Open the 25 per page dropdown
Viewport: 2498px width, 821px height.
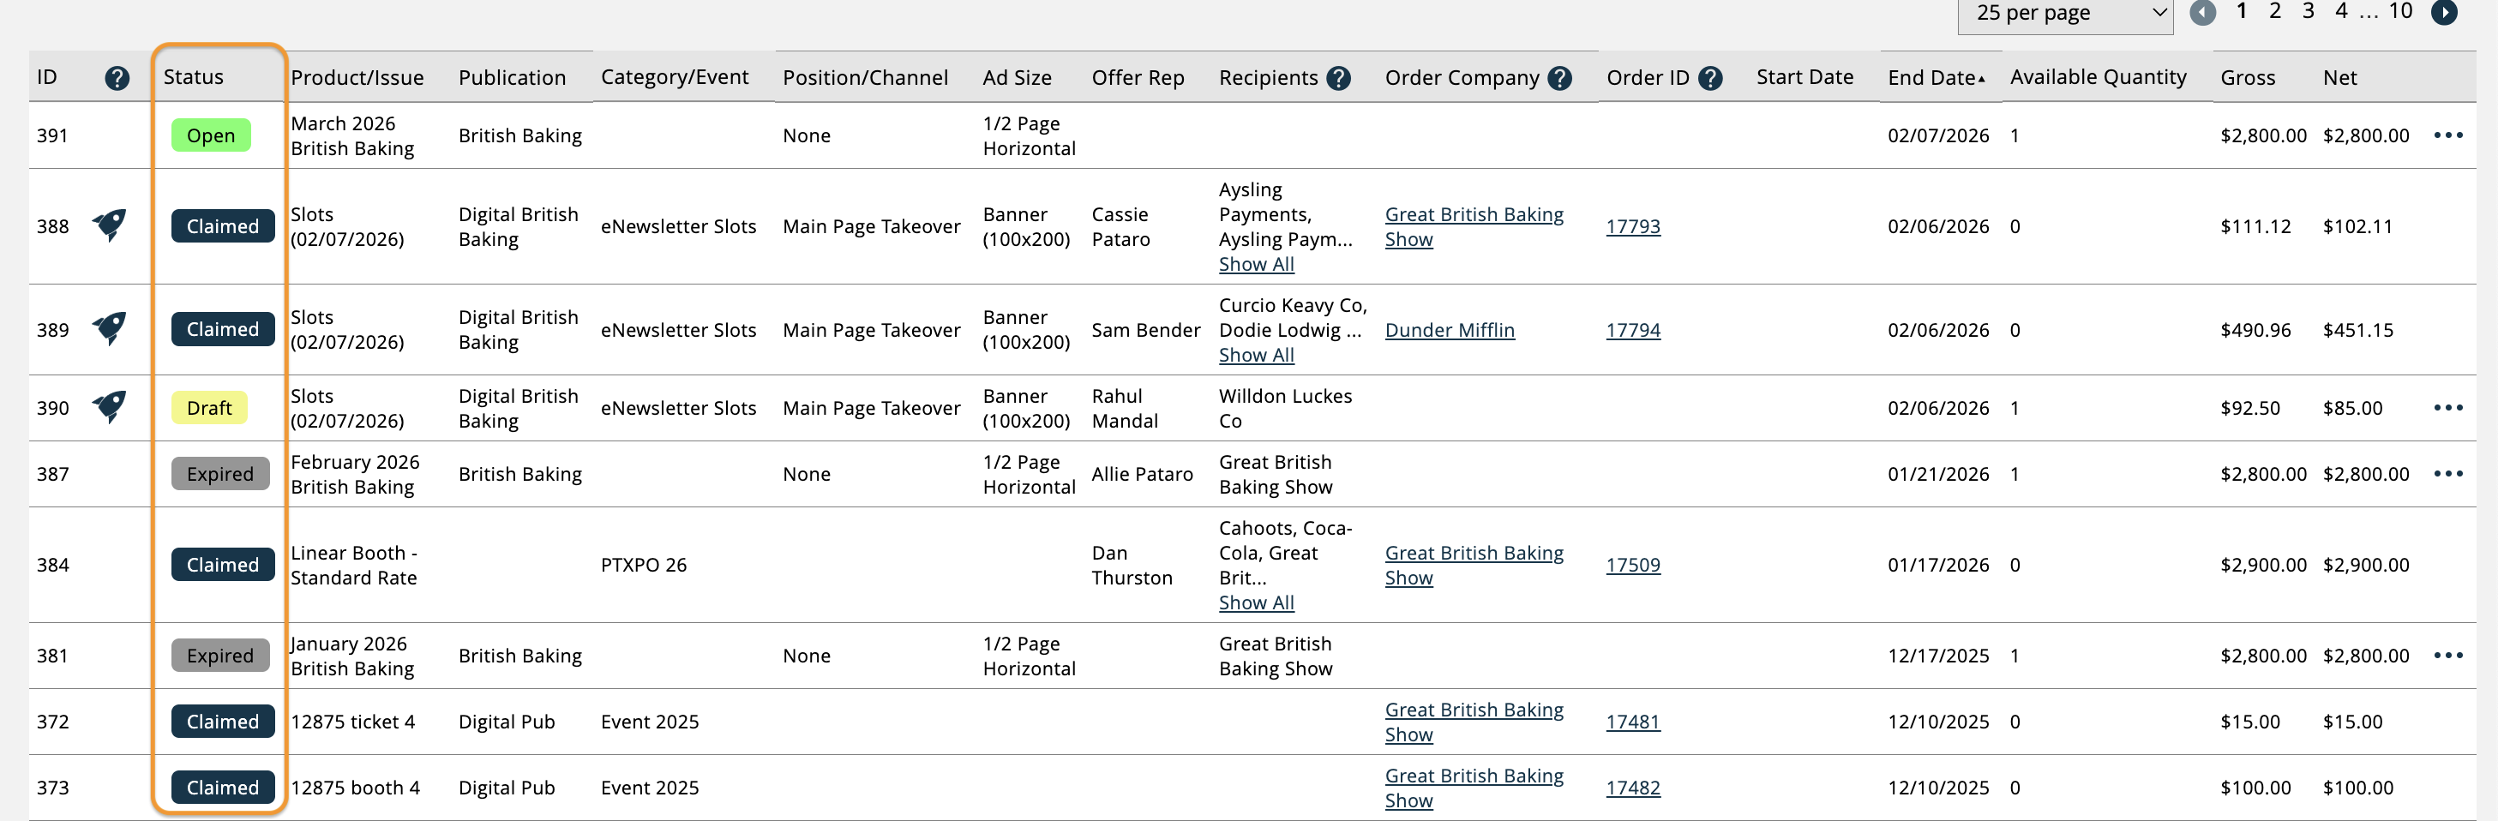click(2064, 14)
